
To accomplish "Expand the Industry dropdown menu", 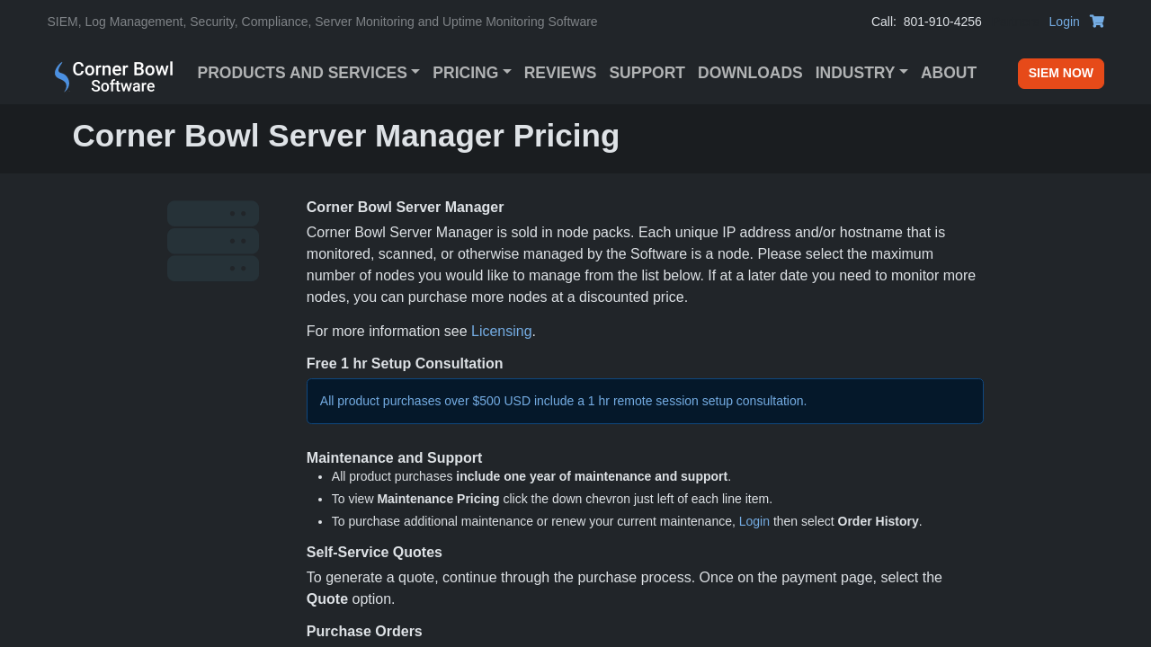I will pyautogui.click(x=861, y=73).
